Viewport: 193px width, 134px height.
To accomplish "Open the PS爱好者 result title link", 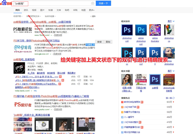I will tap(51, 96).
